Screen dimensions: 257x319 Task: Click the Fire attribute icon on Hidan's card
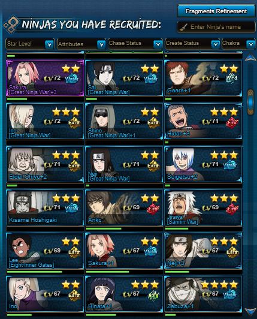232,122
